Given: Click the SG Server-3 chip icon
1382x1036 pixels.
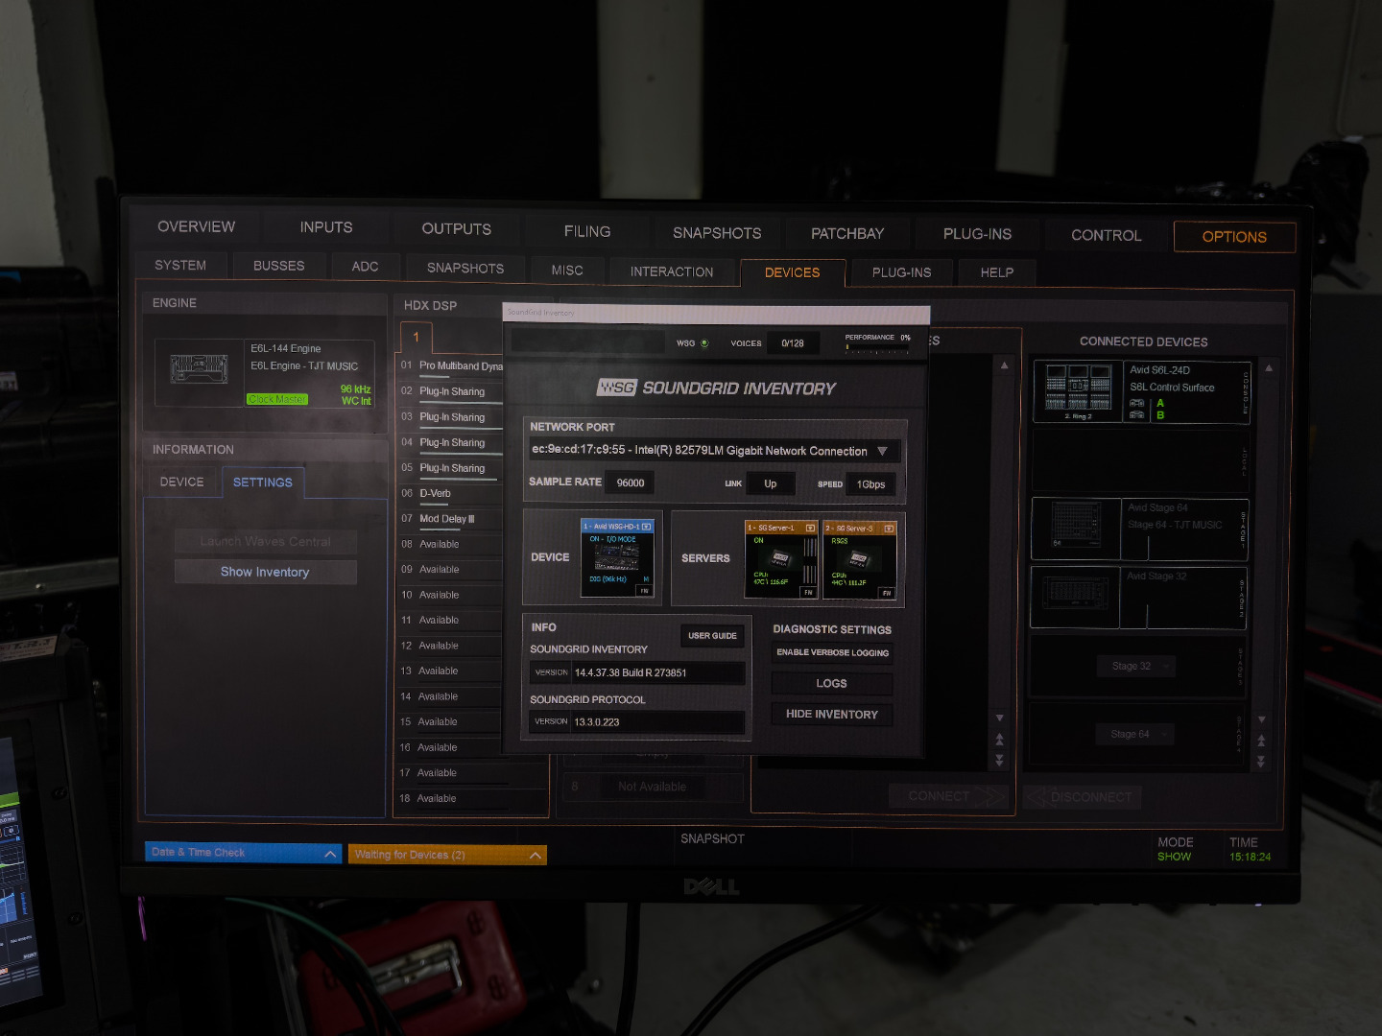Looking at the screenshot, I should [x=858, y=559].
